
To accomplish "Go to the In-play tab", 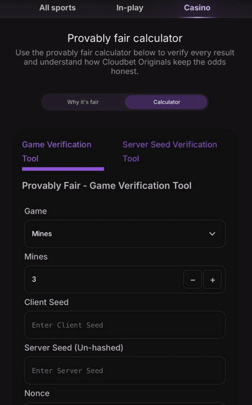I will tap(130, 8).
